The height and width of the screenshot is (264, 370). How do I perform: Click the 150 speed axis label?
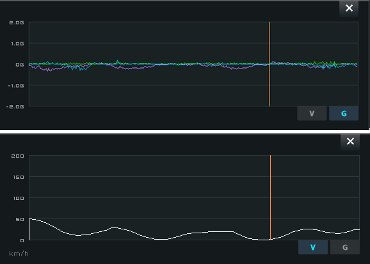click(19, 177)
